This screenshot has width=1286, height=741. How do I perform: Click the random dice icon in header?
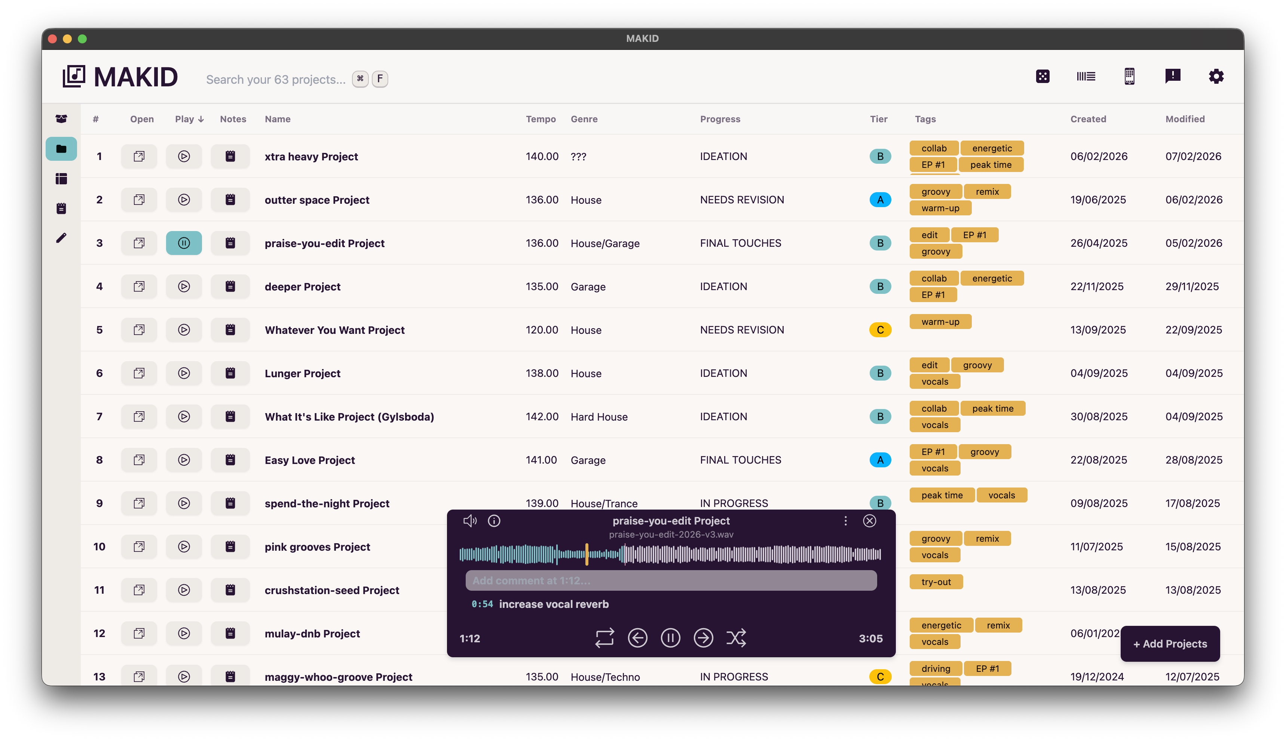tap(1042, 76)
